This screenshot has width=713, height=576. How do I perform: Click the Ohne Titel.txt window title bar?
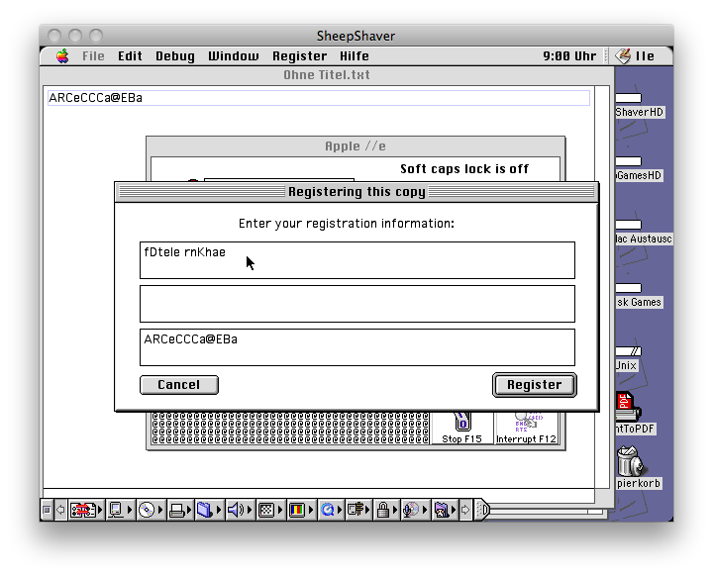pyautogui.click(x=327, y=75)
